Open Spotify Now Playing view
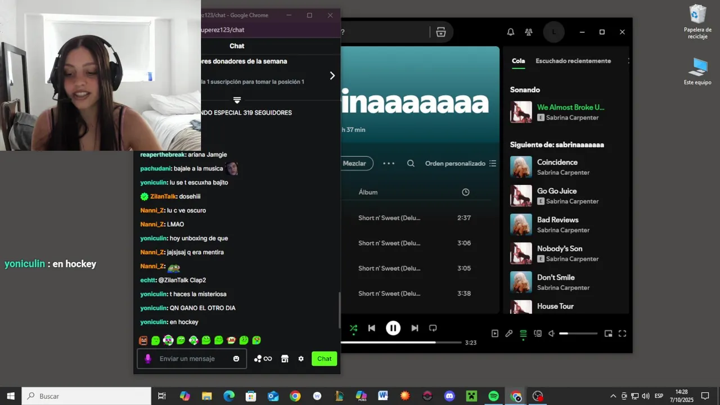The image size is (720, 405). coord(494,334)
